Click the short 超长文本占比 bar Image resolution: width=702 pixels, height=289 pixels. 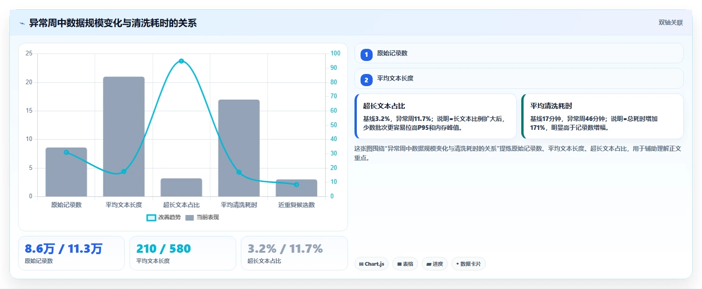pyautogui.click(x=181, y=188)
